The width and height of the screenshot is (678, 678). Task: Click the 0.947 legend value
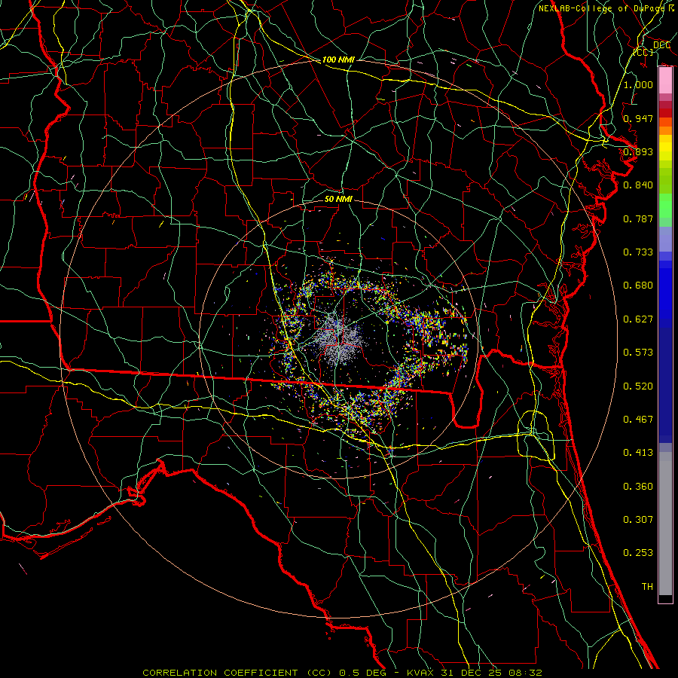(x=638, y=119)
